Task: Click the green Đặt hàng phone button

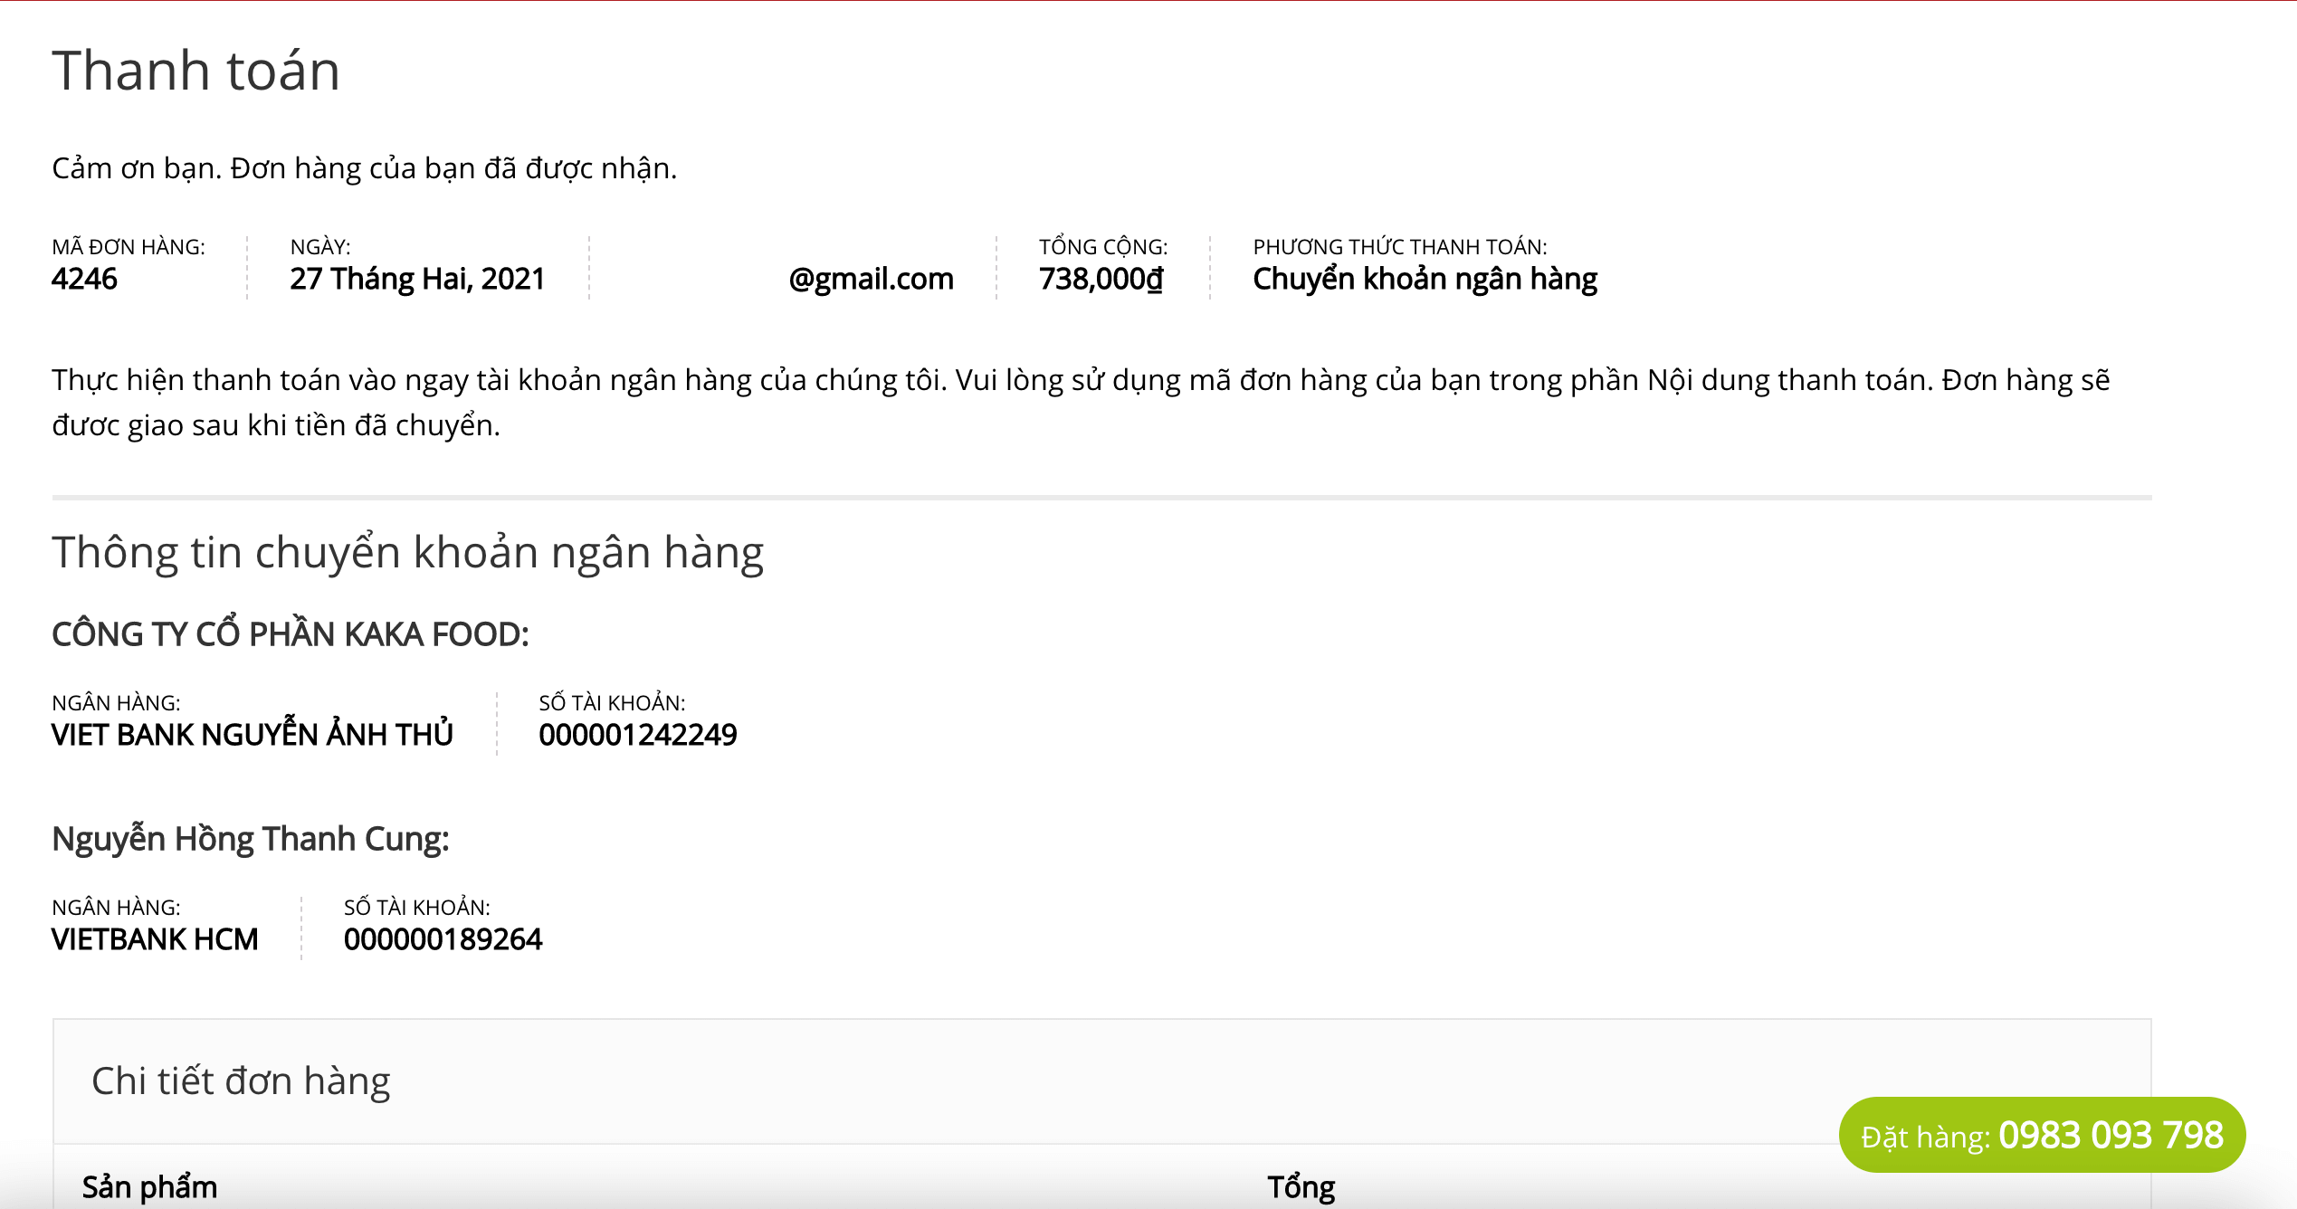Action: pyautogui.click(x=2041, y=1135)
